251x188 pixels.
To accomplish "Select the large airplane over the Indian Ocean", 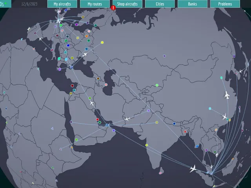I will point(193,168).
